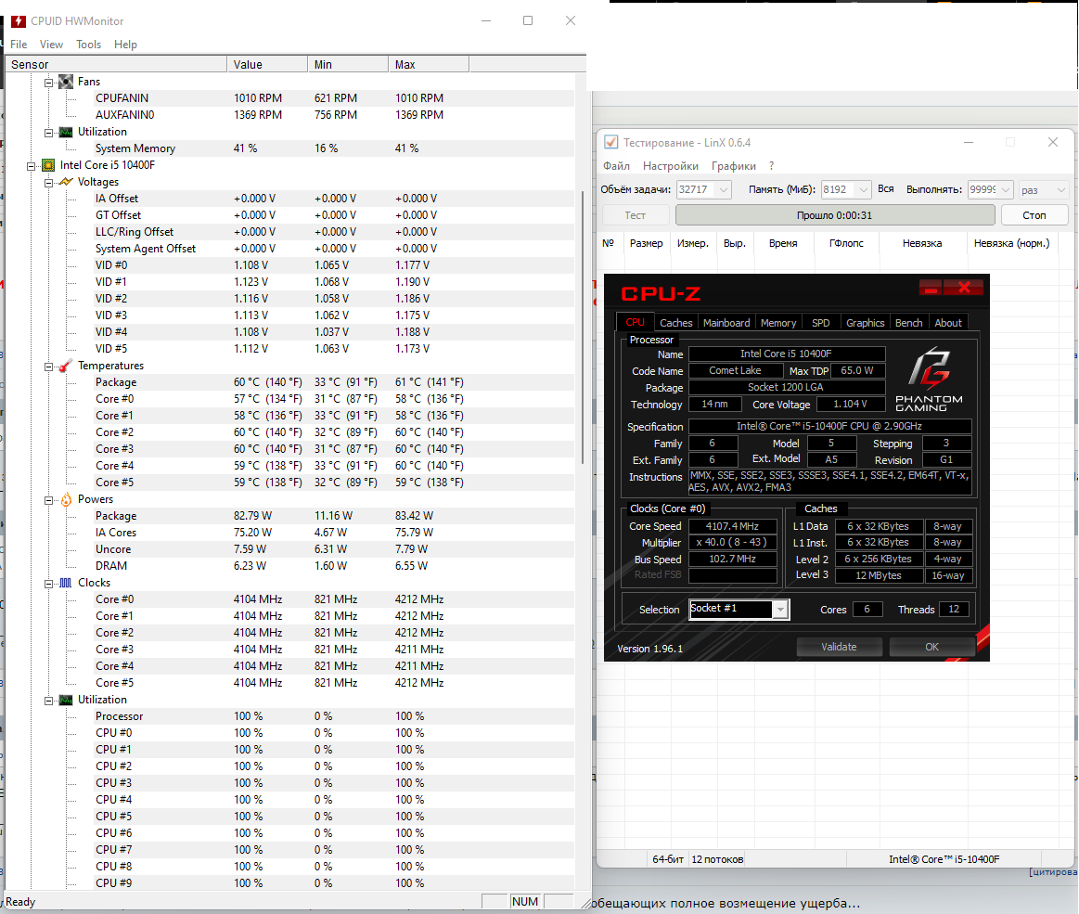Viewport: 1079px width, 914px height.
Task: Switch to CPU-Z Bench tab
Action: click(908, 323)
